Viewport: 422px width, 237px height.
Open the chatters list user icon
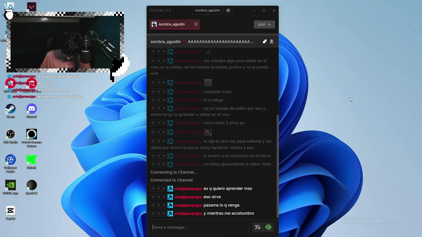click(x=271, y=41)
